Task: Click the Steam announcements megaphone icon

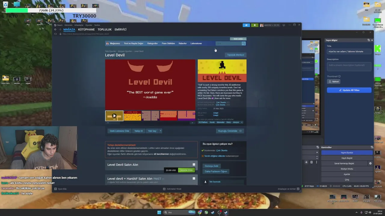Action: pyautogui.click(x=246, y=25)
